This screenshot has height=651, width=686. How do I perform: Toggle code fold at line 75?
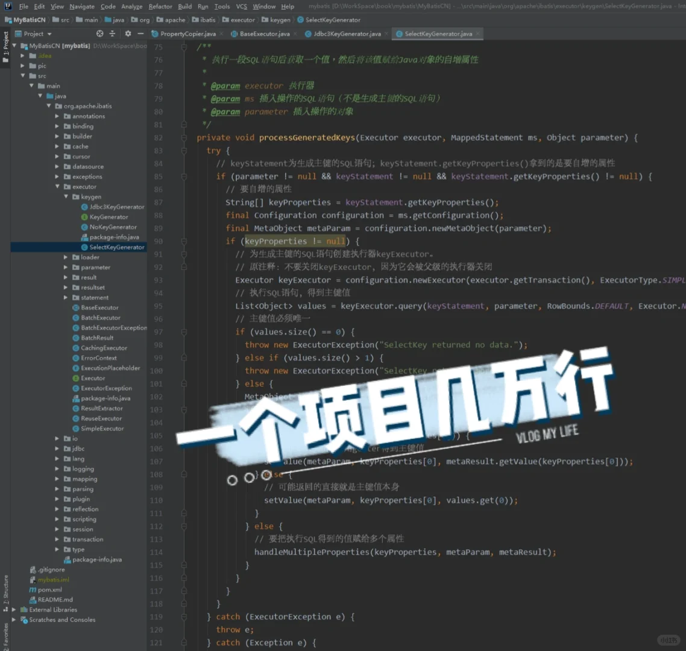point(184,46)
